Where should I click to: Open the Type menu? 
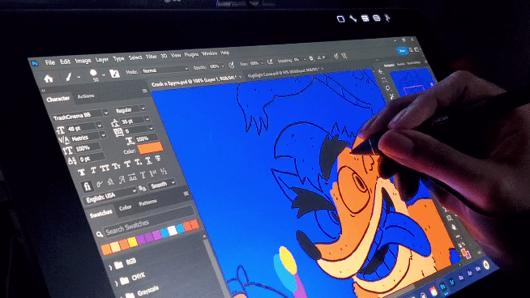[x=118, y=59]
